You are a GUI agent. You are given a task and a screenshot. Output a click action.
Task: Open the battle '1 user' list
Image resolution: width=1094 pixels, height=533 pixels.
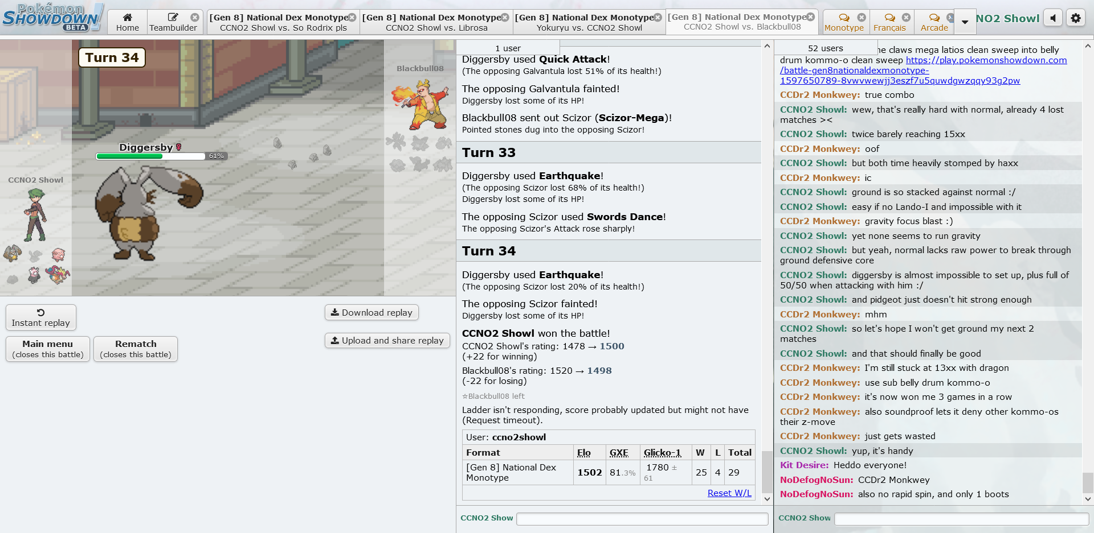click(508, 48)
